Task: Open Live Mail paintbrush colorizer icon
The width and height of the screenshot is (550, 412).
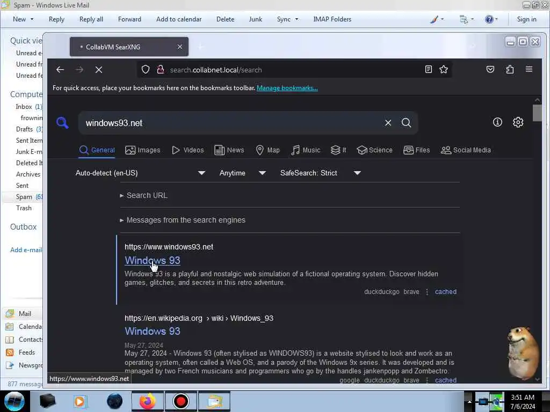Action: click(434, 19)
